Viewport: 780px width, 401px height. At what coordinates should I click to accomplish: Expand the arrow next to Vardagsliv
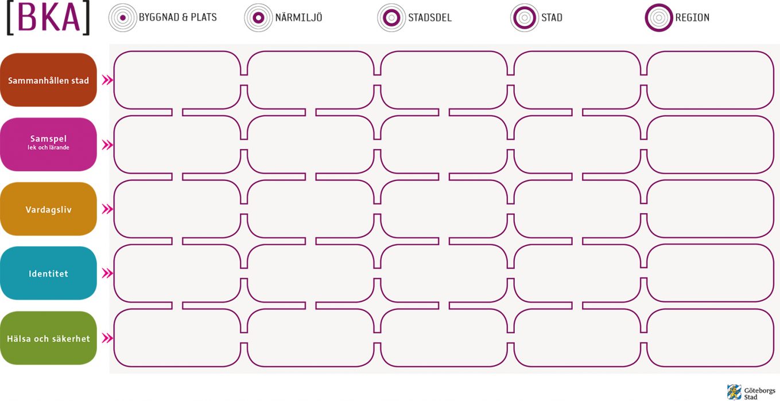click(x=107, y=209)
